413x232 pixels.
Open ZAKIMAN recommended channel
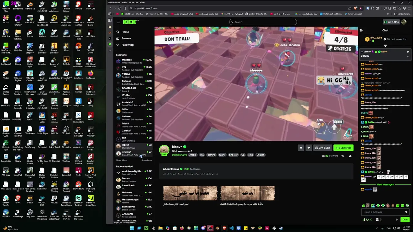(x=134, y=215)
